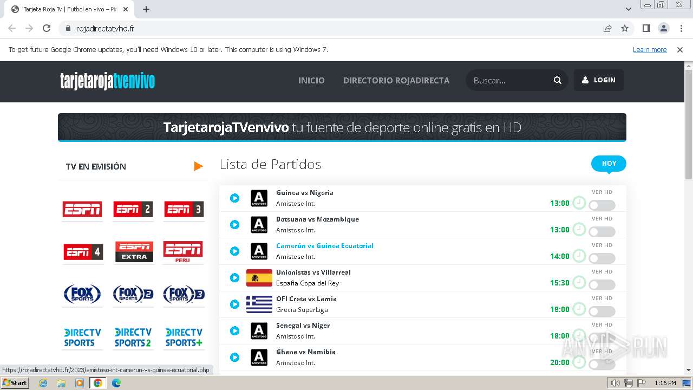Toggle Chrome side panel
Viewport: 693px width, 390px height.
[646, 28]
